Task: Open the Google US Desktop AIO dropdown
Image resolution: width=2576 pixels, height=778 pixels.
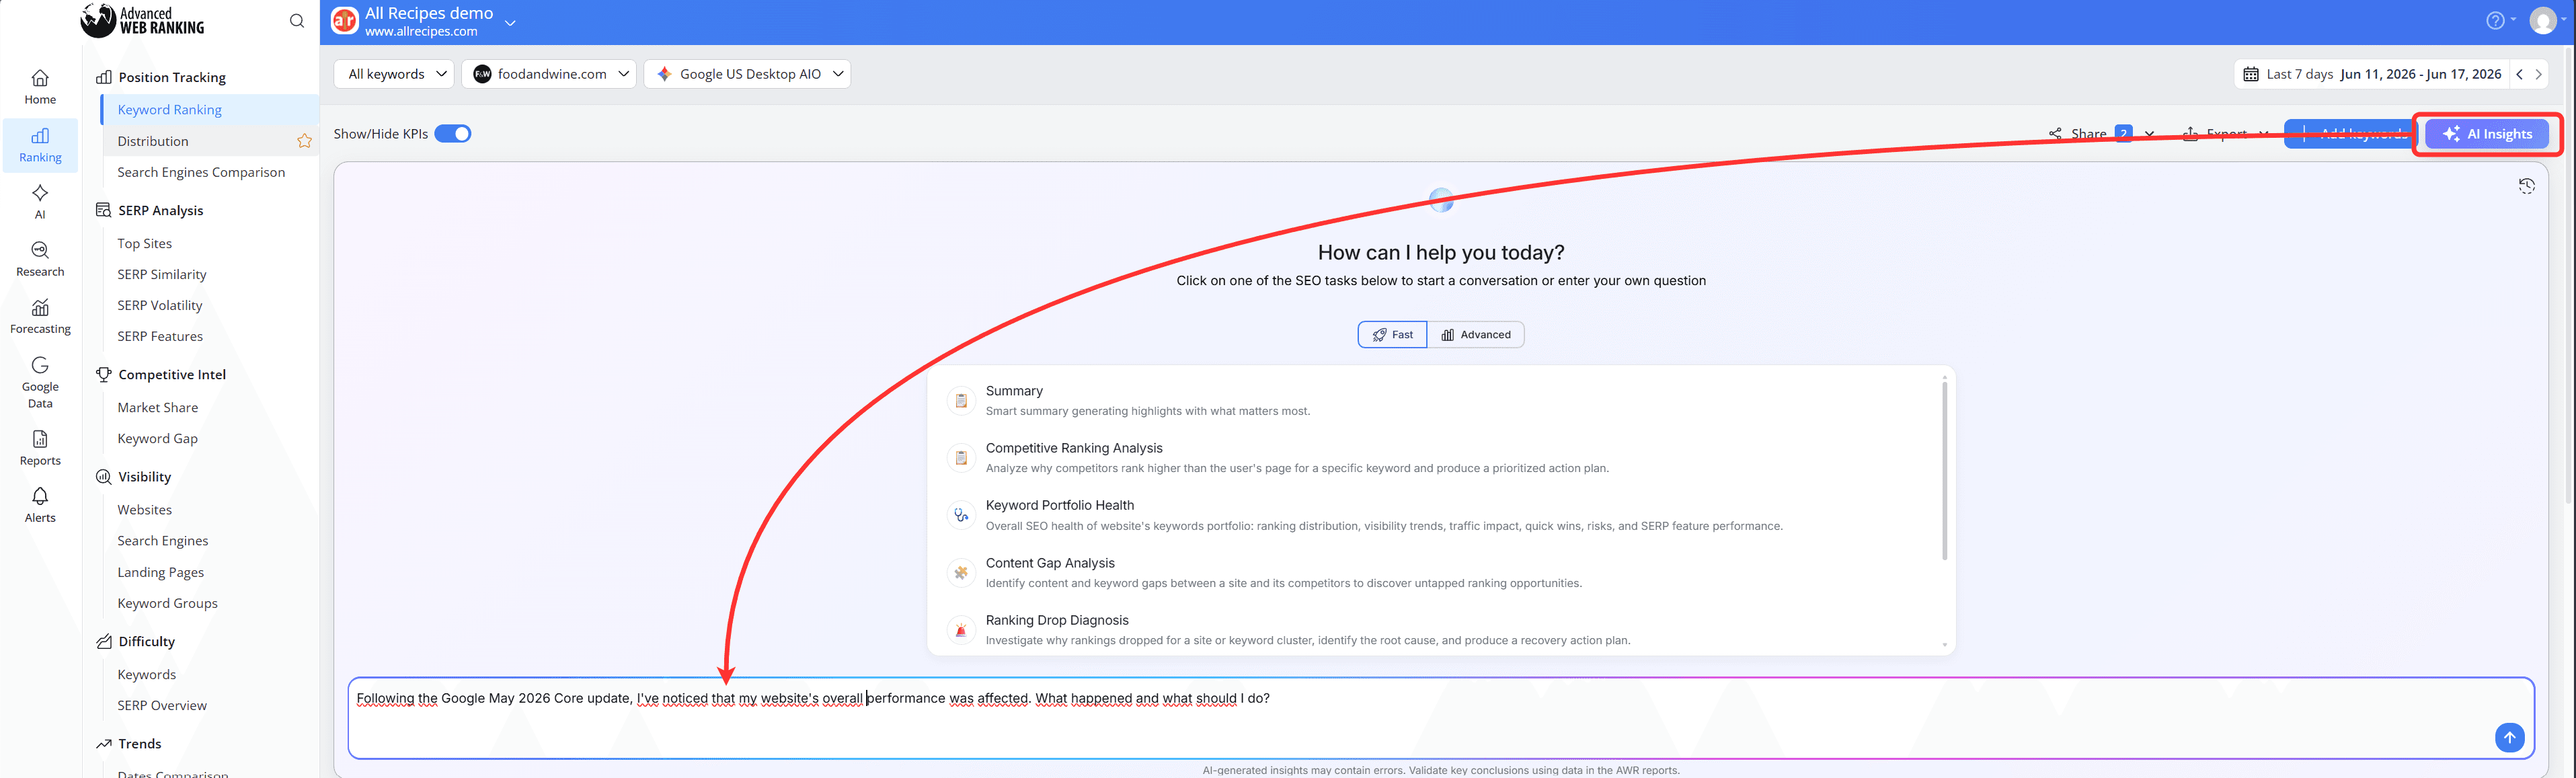Action: tap(747, 74)
